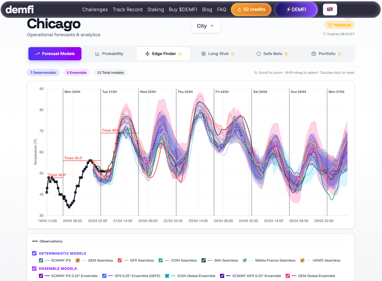Click the 7 Deterministic filter pill
This screenshot has width=382, height=281.
pos(43,72)
